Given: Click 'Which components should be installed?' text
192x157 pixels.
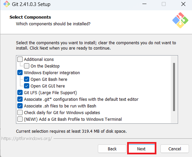Looking at the screenshot, I should [x=53, y=24].
